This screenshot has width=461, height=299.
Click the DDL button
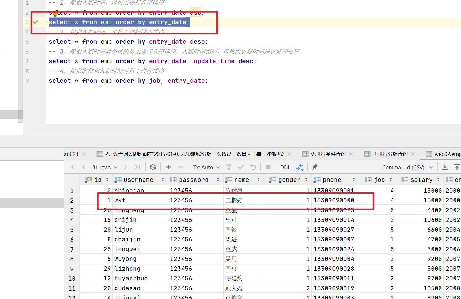(285, 167)
